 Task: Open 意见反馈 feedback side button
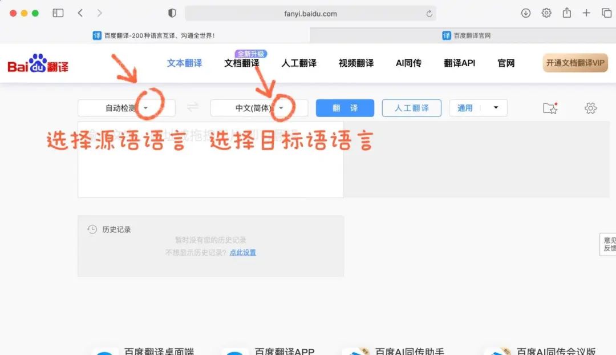pyautogui.click(x=608, y=244)
